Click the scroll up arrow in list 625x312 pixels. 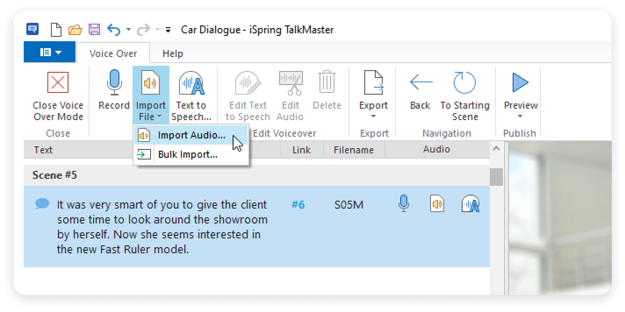pos(496,149)
